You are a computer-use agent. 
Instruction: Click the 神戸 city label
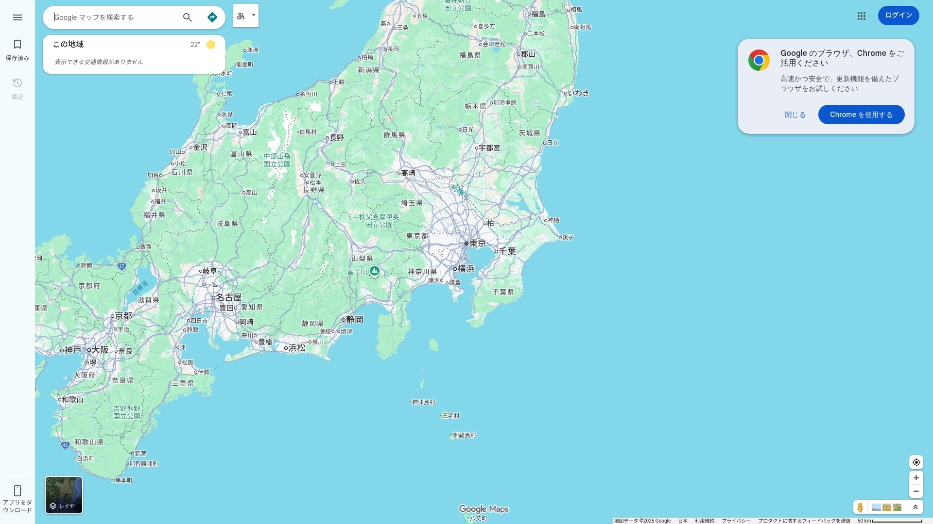[x=73, y=350]
